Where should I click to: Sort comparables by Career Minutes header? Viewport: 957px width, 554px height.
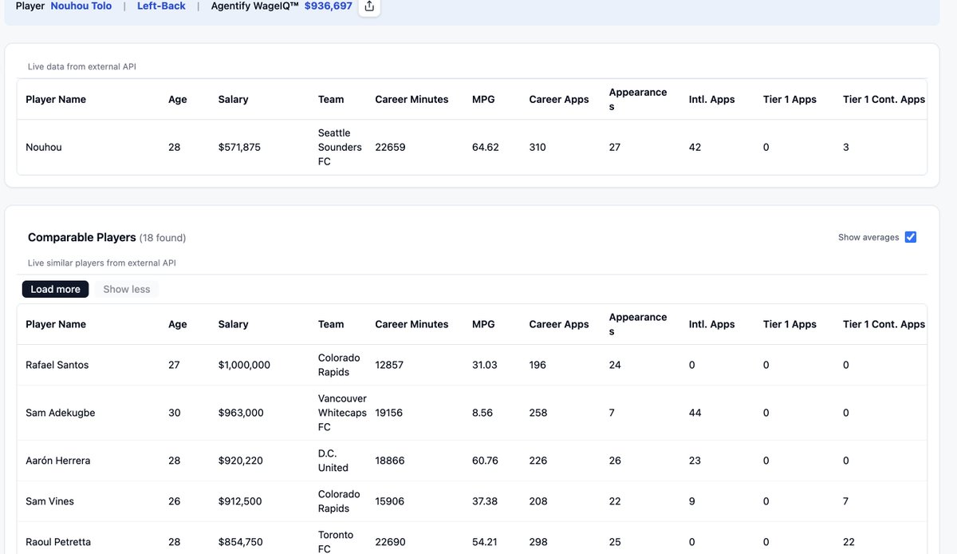[x=412, y=324]
